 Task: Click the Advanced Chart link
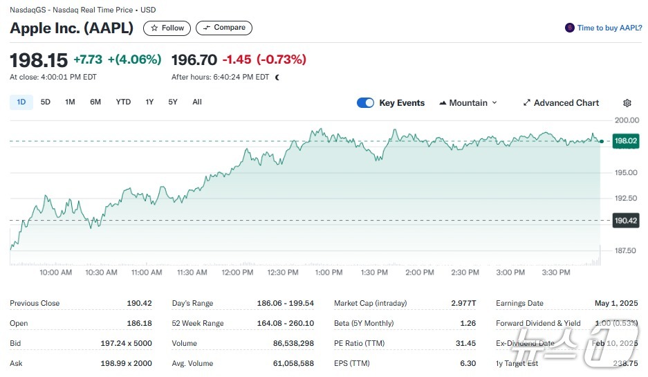[566, 103]
